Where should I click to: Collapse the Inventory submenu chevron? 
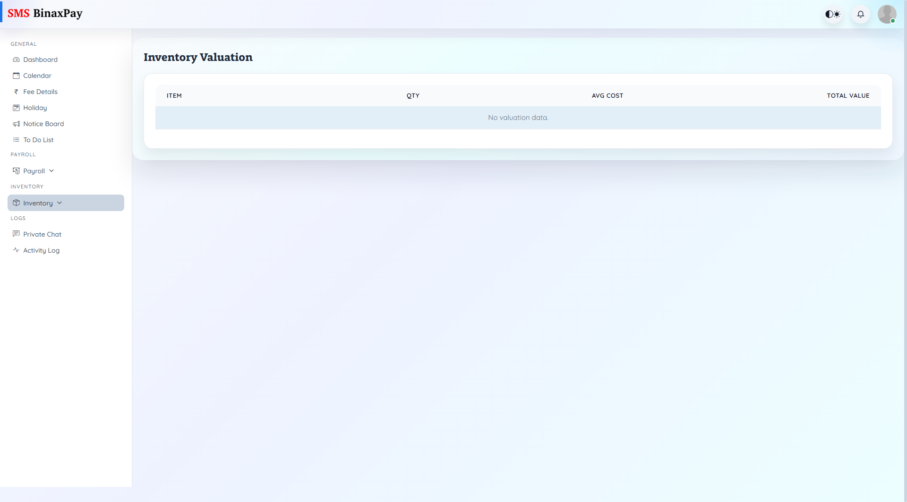60,203
